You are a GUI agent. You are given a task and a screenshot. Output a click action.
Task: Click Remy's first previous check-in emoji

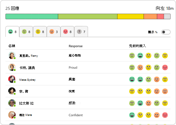coord(132,55)
